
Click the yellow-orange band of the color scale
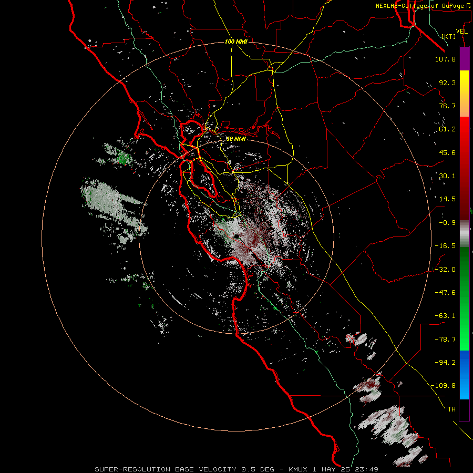click(464, 94)
